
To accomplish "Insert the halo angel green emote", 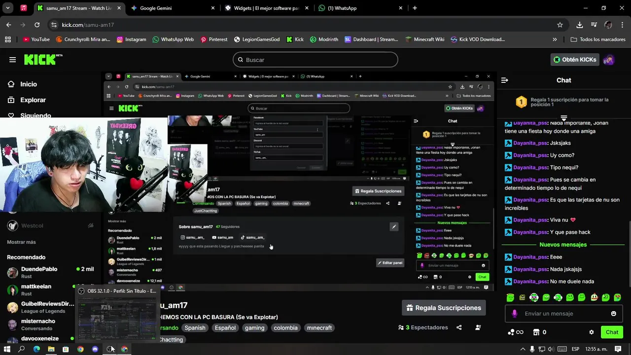I will 510,297.
